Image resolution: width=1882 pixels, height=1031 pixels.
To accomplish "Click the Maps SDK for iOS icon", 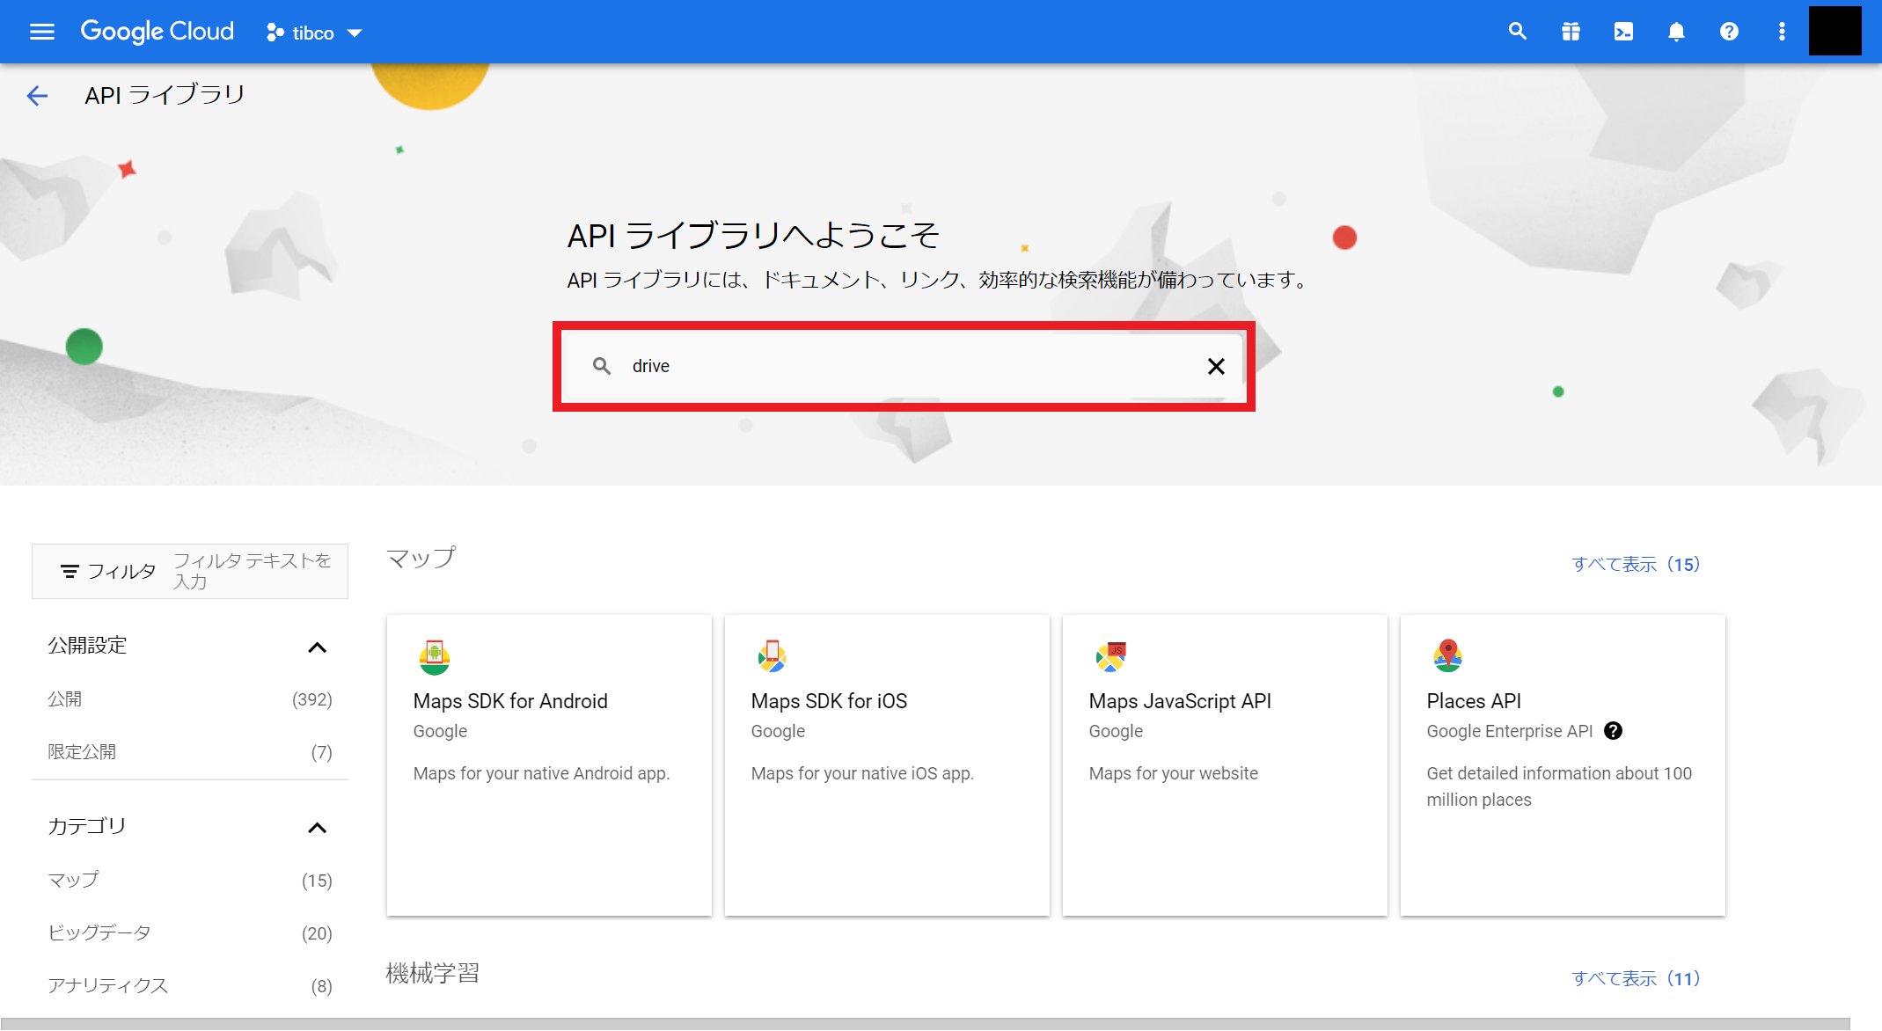I will (772, 656).
